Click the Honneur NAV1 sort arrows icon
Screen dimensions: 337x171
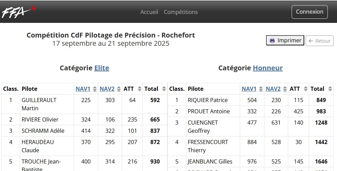pyautogui.click(x=261, y=89)
